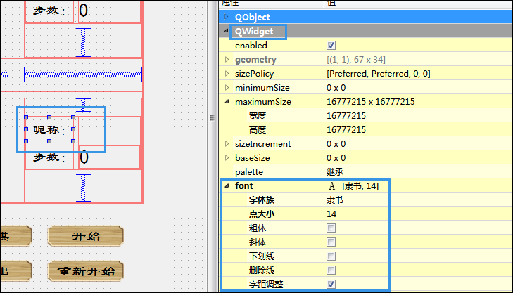
Task: Click the font preview A icon
Action: pyautogui.click(x=331, y=185)
